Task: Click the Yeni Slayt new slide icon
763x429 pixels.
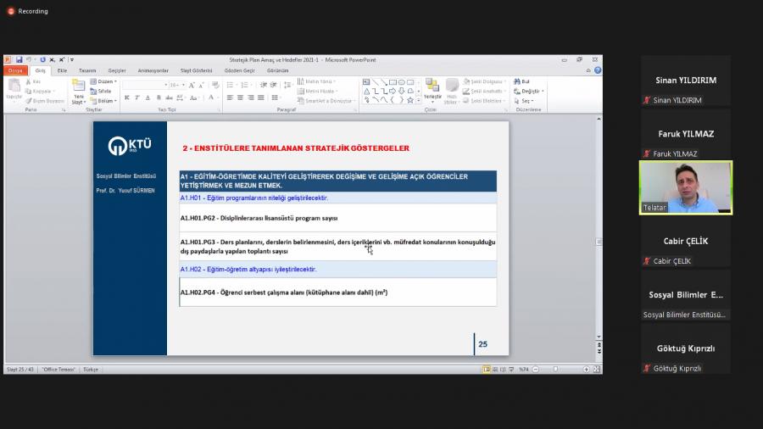Action: point(78,87)
